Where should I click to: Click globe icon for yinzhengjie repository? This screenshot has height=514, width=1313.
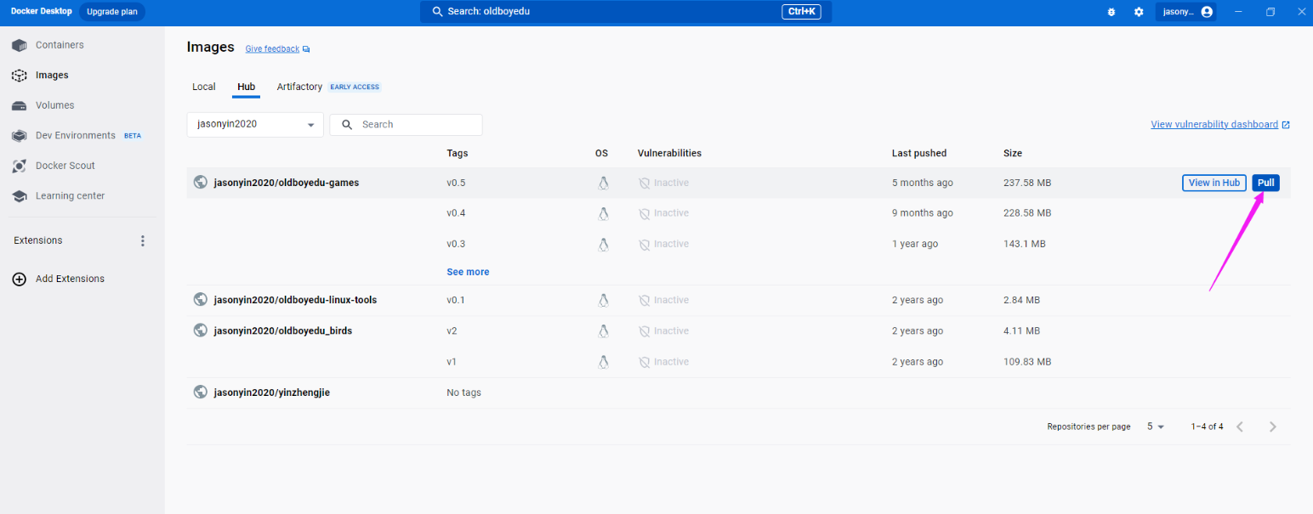click(x=201, y=392)
